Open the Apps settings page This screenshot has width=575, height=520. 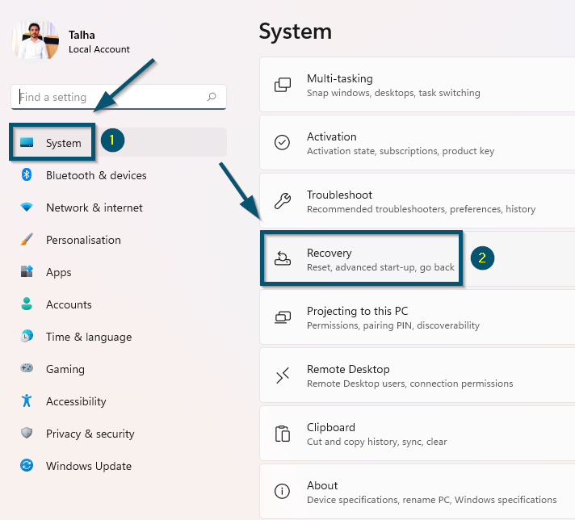coord(119,272)
